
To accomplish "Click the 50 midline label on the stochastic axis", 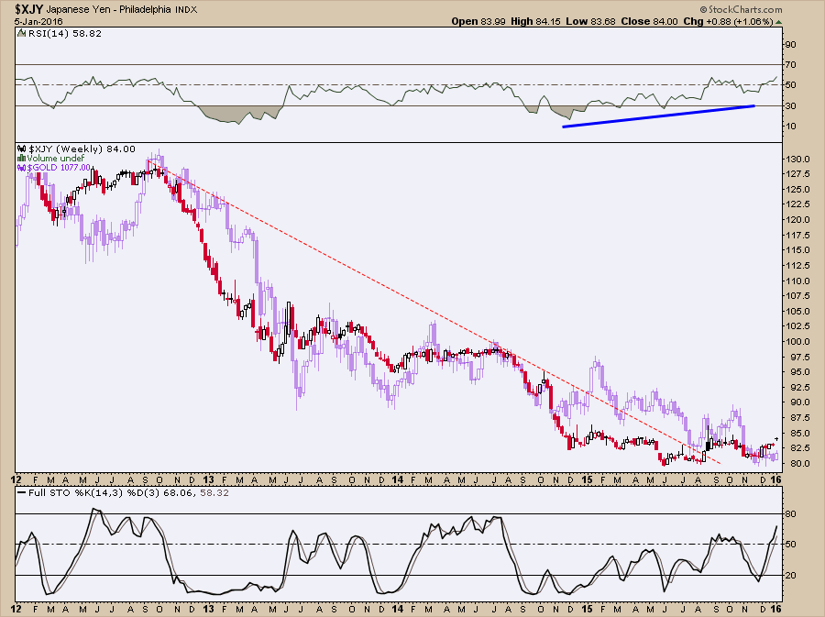I will [x=790, y=545].
